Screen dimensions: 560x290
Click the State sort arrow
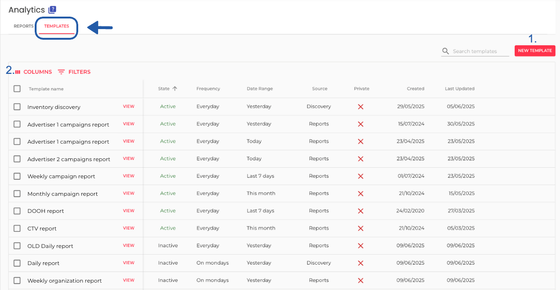(174, 89)
